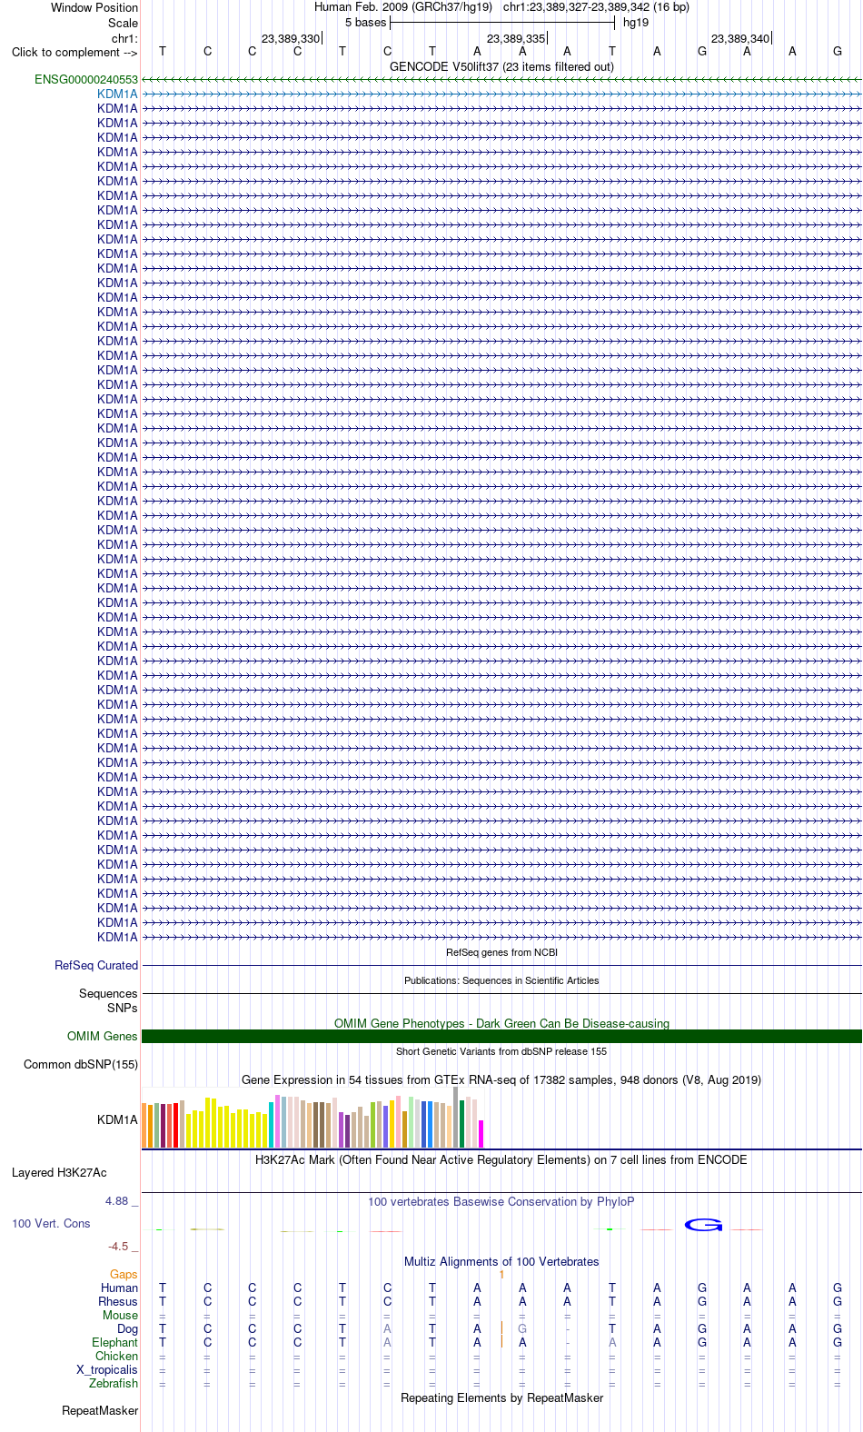
Task: Select the light-blue KDM1A transcript label
Action: tap(118, 94)
